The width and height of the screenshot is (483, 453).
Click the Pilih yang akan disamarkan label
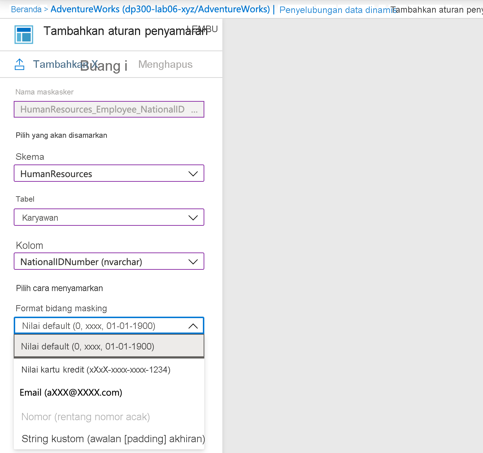[61, 135]
